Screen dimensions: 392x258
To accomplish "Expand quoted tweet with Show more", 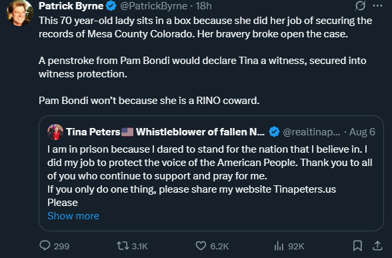I will (73, 216).
